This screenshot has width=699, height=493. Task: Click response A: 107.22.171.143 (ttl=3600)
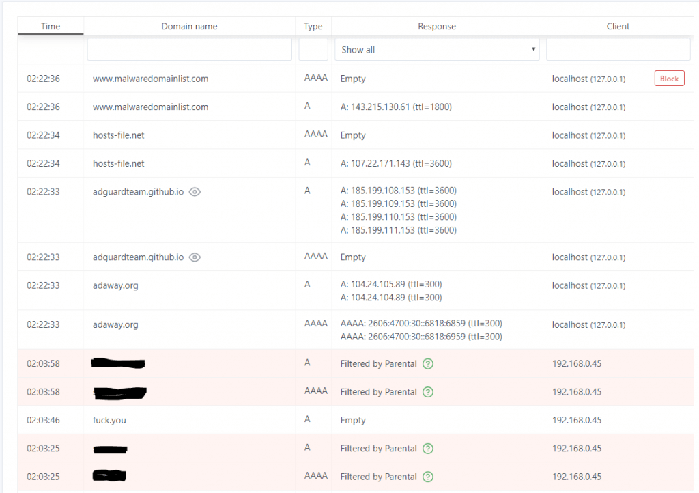click(396, 164)
